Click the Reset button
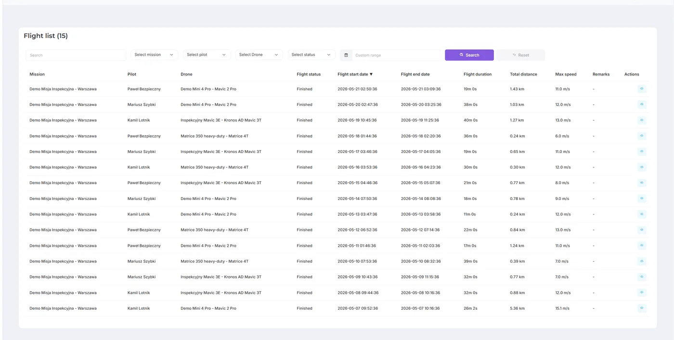The image size is (674, 340). coord(521,55)
